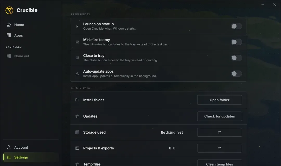Click Clean temp files button
This screenshot has height=166, width=281.
[x=220, y=163]
